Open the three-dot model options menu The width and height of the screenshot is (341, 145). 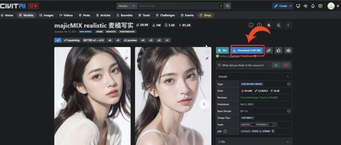pos(288,25)
